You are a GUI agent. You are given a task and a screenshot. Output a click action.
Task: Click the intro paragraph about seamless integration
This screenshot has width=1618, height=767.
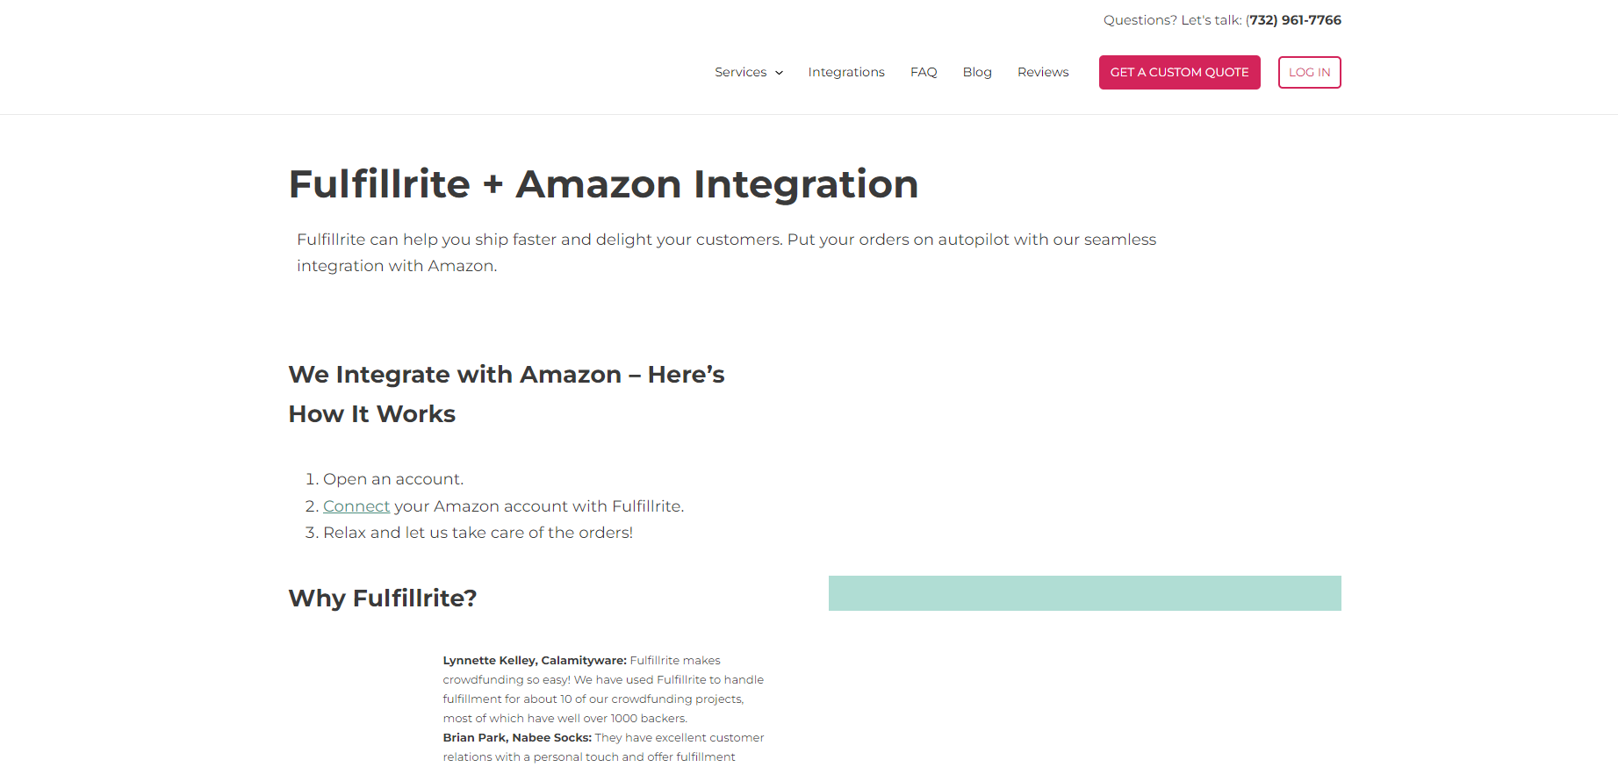pyautogui.click(x=726, y=253)
